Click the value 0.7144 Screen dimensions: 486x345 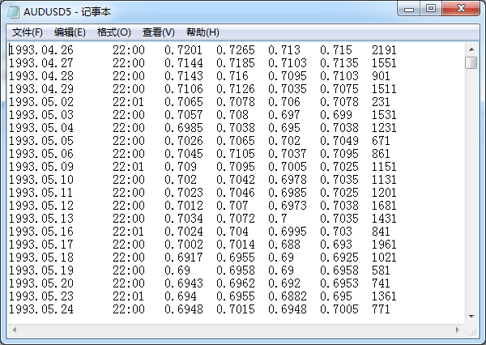[184, 63]
